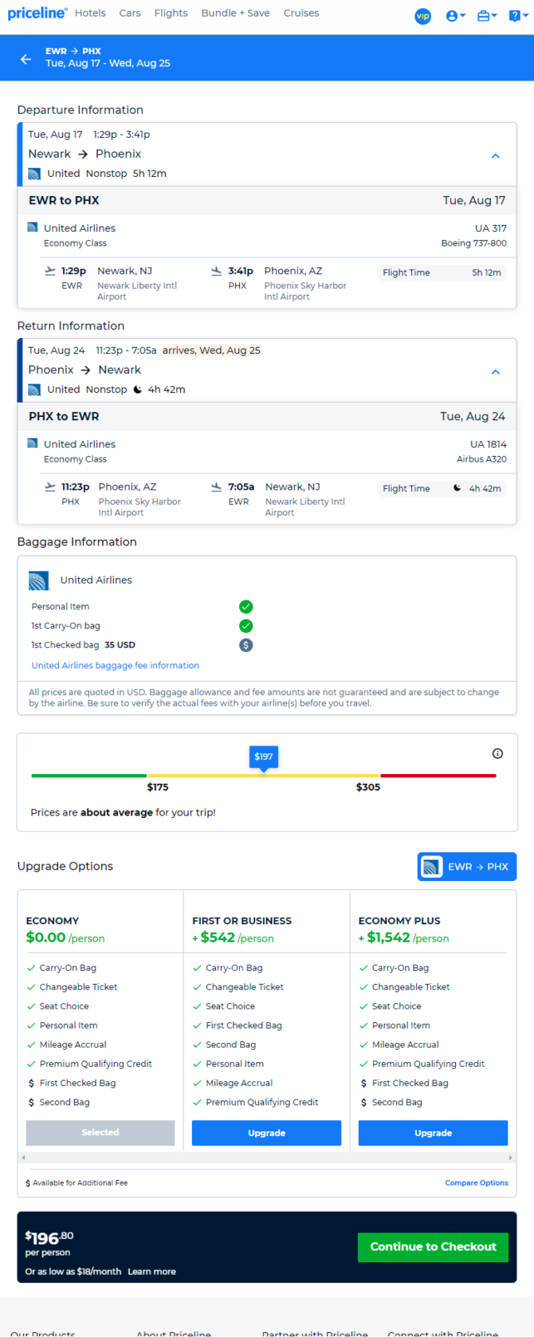Screen dimensions: 534x1337
Task: Click the United logo in return summary
Action: tap(34, 390)
